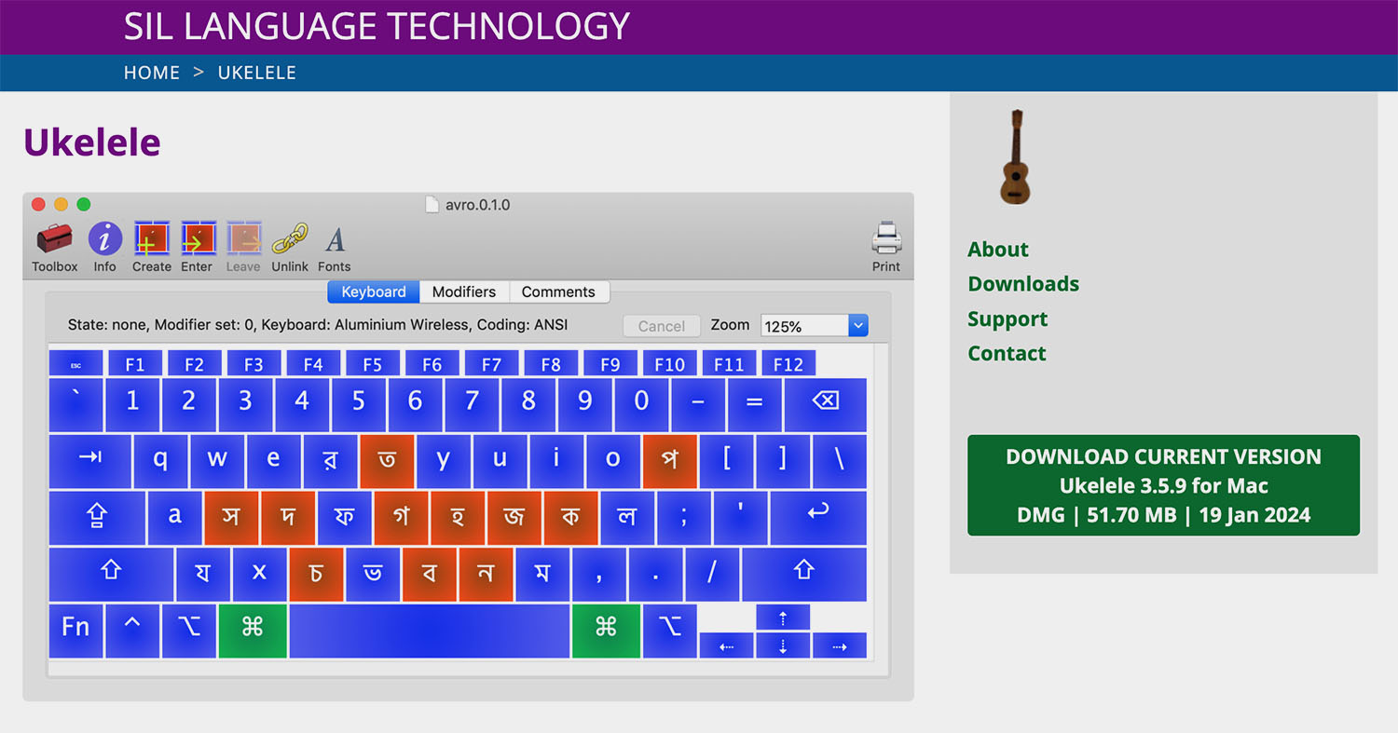Click Download Current Version Ukelele 3.5.9 button
Image resolution: width=1398 pixels, height=733 pixels.
point(1163,485)
